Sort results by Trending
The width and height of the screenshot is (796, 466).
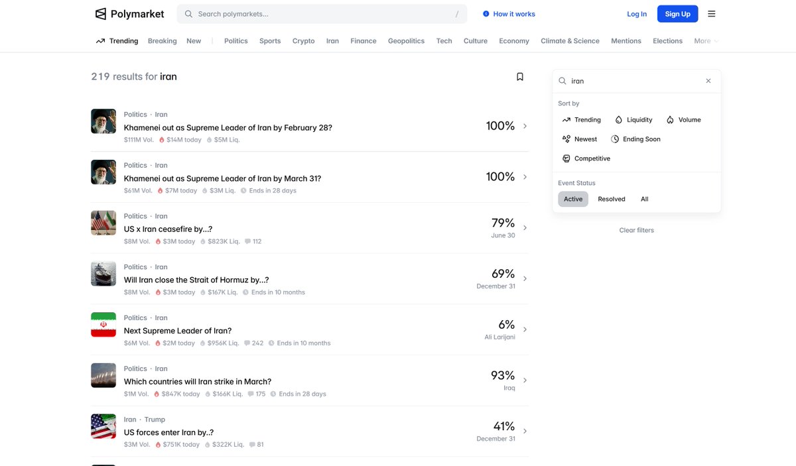[581, 120]
